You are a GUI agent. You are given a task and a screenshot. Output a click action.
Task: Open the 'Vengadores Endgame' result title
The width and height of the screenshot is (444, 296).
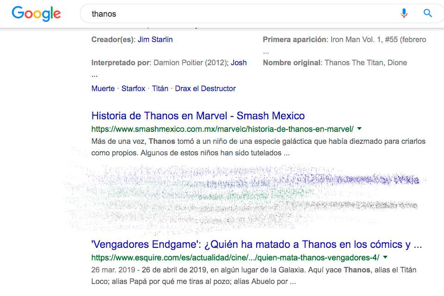[x=256, y=244]
